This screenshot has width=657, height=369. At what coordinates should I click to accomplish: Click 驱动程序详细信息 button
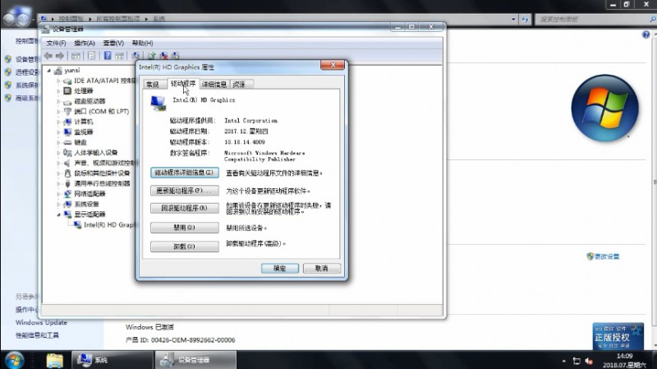coord(184,173)
